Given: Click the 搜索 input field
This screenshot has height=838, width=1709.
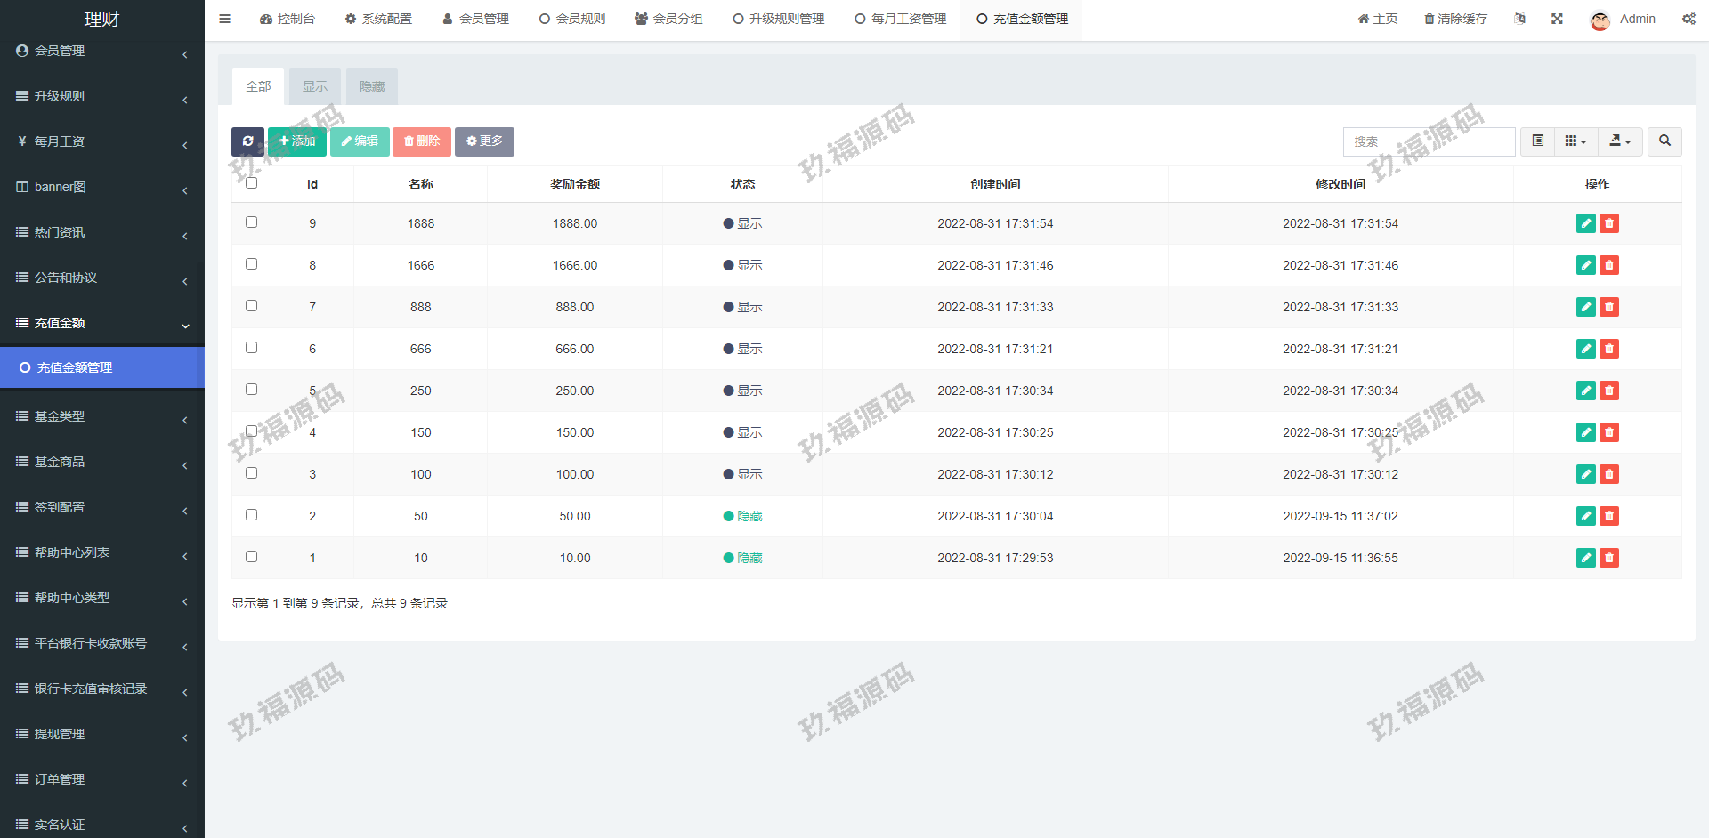Looking at the screenshot, I should tap(1429, 141).
